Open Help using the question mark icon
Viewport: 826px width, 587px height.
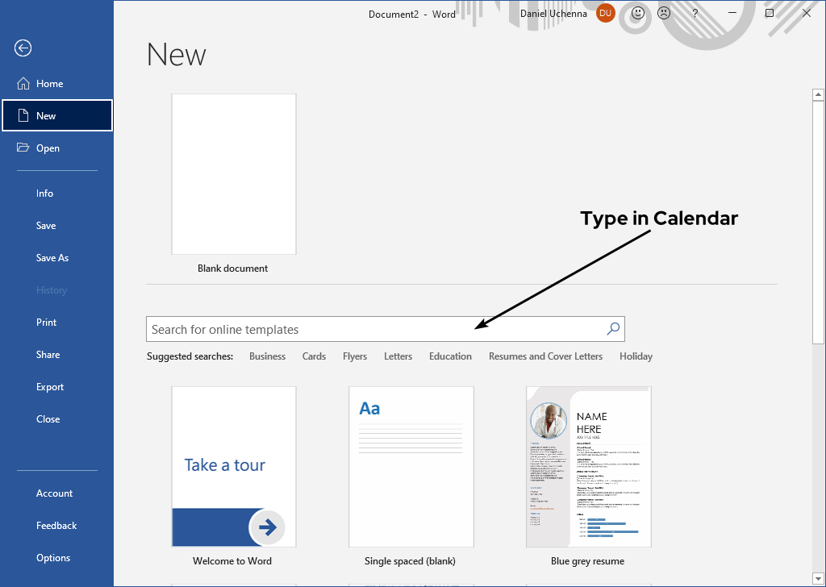[695, 13]
